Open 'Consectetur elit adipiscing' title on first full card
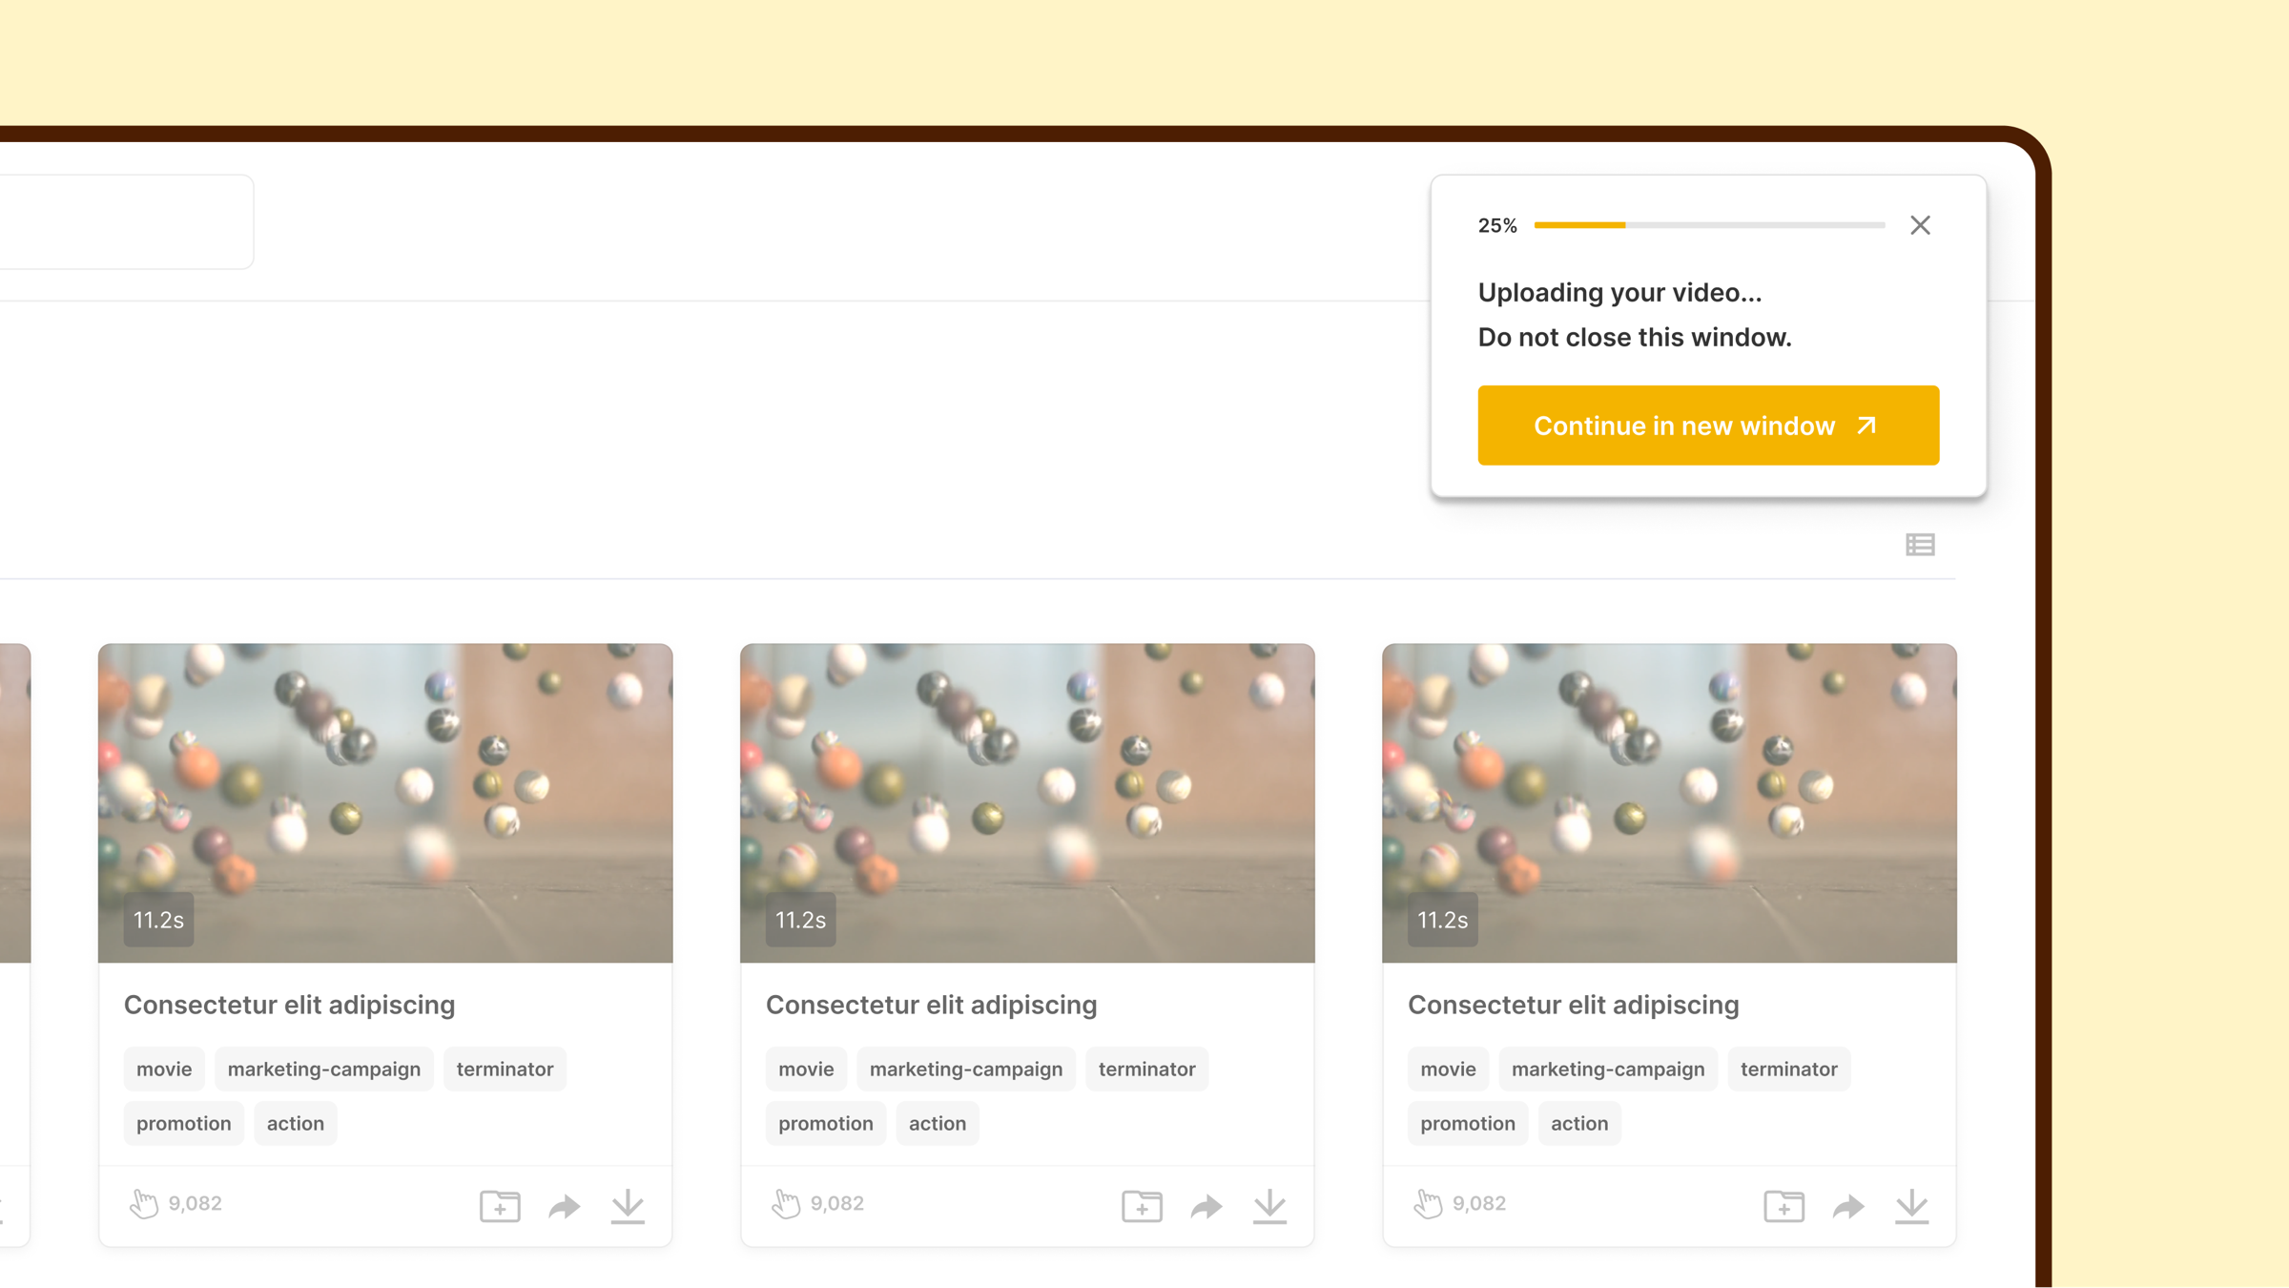Viewport: 2289px width, 1288px height. tap(289, 1005)
